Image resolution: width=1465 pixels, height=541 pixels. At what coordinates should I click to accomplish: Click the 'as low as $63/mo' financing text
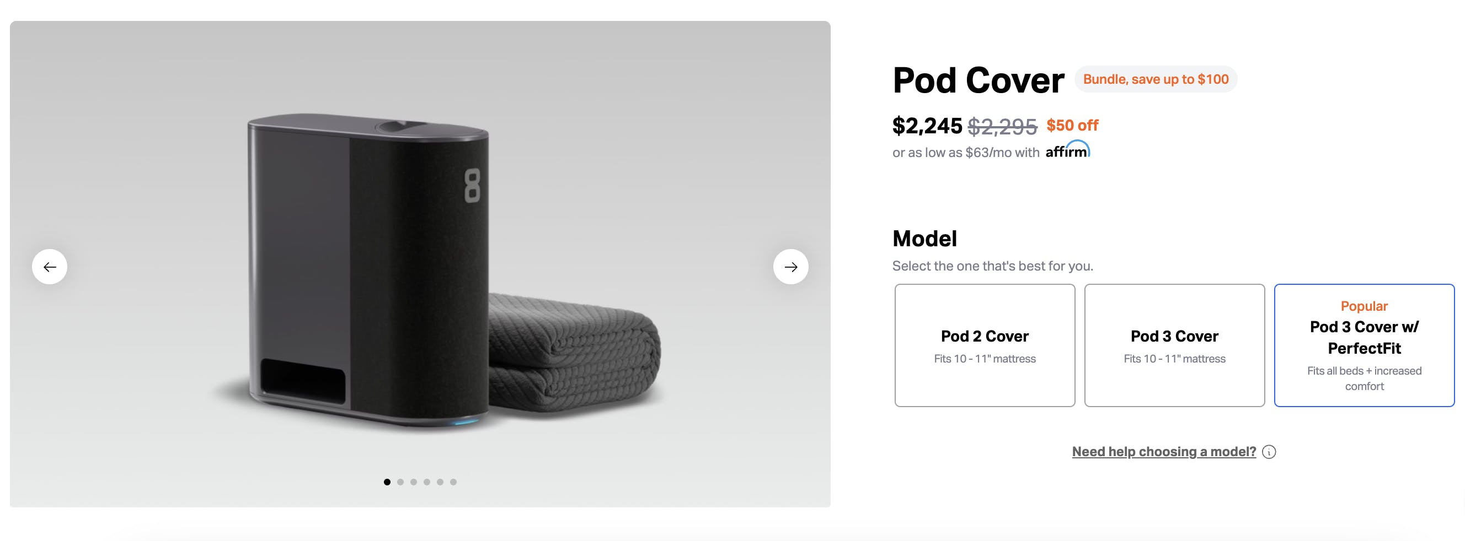(966, 152)
